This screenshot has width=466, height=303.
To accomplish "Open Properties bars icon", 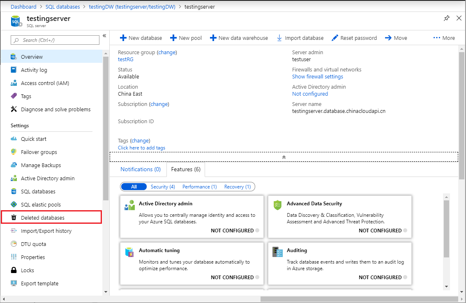I will tap(14, 257).
